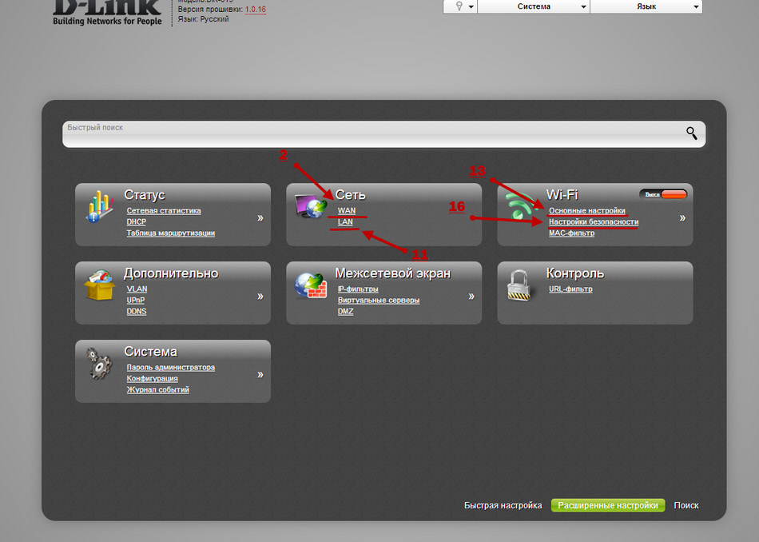Screen dimensions: 759x542
Task: Open URL-фильтр link
Action: (570, 289)
